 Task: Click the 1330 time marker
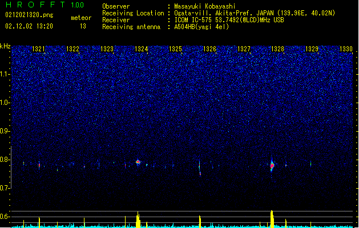point(346,49)
